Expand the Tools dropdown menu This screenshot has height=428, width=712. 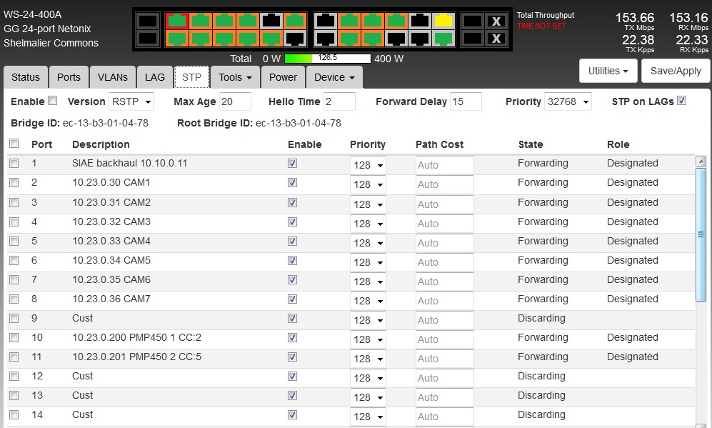(235, 77)
